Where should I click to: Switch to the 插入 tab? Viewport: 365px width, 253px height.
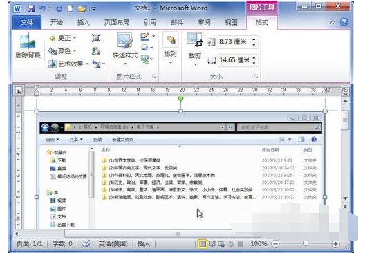tap(84, 22)
